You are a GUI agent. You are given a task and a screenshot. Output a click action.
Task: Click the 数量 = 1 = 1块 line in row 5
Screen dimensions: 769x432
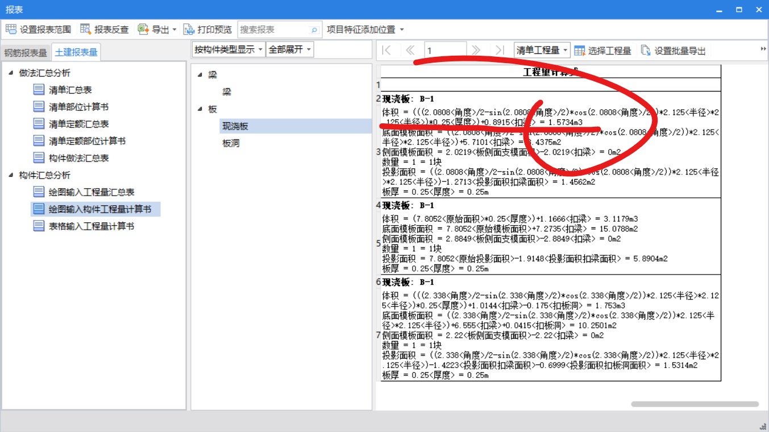[x=412, y=248]
